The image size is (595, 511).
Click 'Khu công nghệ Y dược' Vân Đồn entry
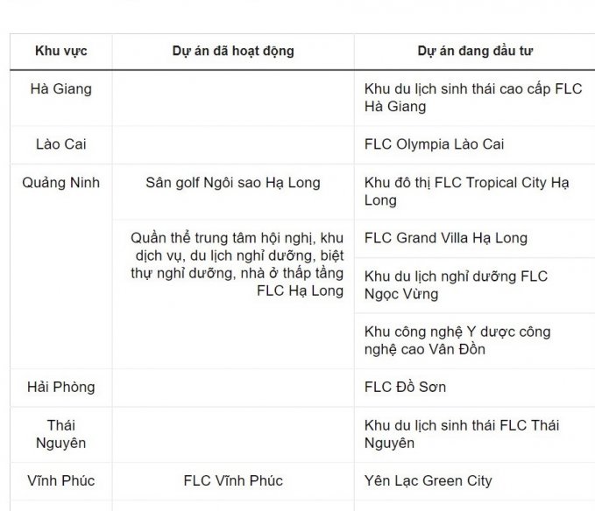point(457,340)
